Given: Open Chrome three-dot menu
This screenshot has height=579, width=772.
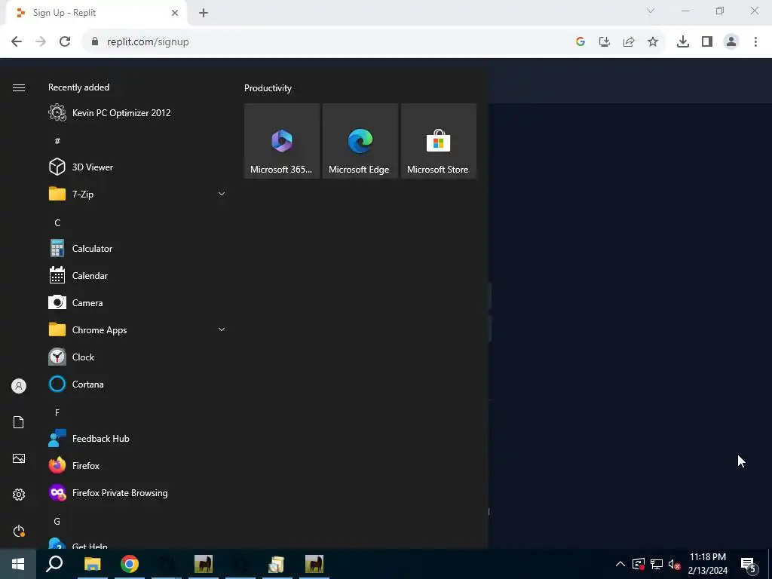Looking at the screenshot, I should coord(755,42).
